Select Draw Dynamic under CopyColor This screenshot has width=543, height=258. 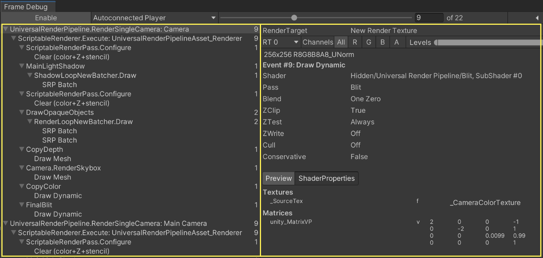[58, 196]
